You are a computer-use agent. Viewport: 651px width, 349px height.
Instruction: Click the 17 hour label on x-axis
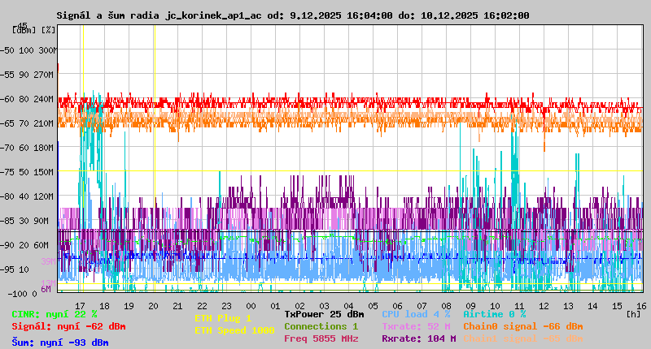pyautogui.click(x=80, y=304)
